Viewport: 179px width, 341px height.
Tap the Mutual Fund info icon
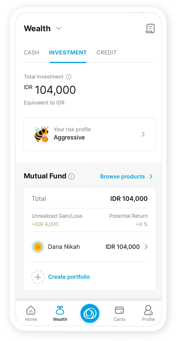click(x=71, y=176)
